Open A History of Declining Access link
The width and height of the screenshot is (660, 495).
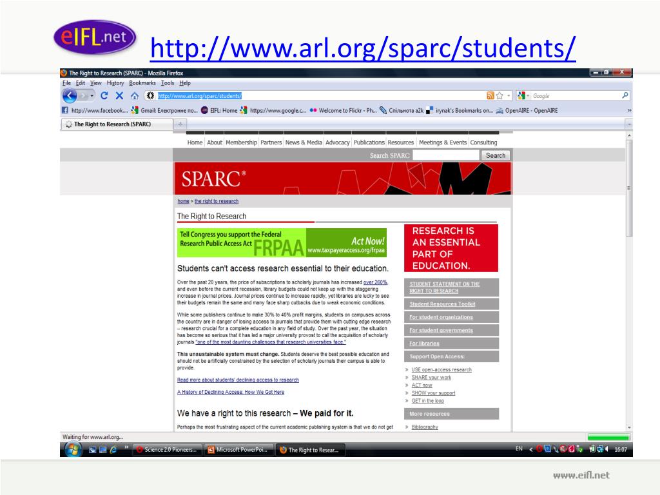[x=231, y=392]
